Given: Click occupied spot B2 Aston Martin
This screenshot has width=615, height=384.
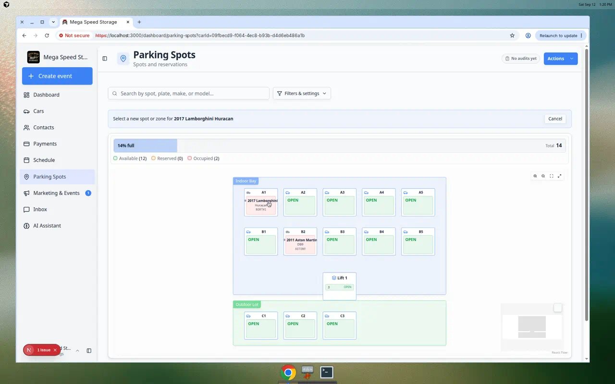Looking at the screenshot, I should pyautogui.click(x=300, y=241).
